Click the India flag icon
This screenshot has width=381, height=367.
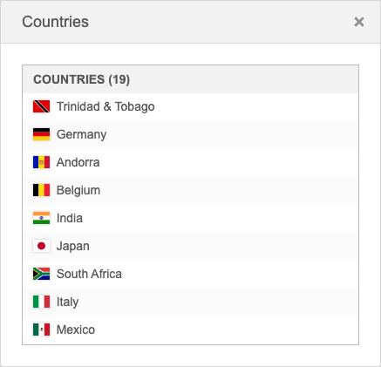point(41,218)
